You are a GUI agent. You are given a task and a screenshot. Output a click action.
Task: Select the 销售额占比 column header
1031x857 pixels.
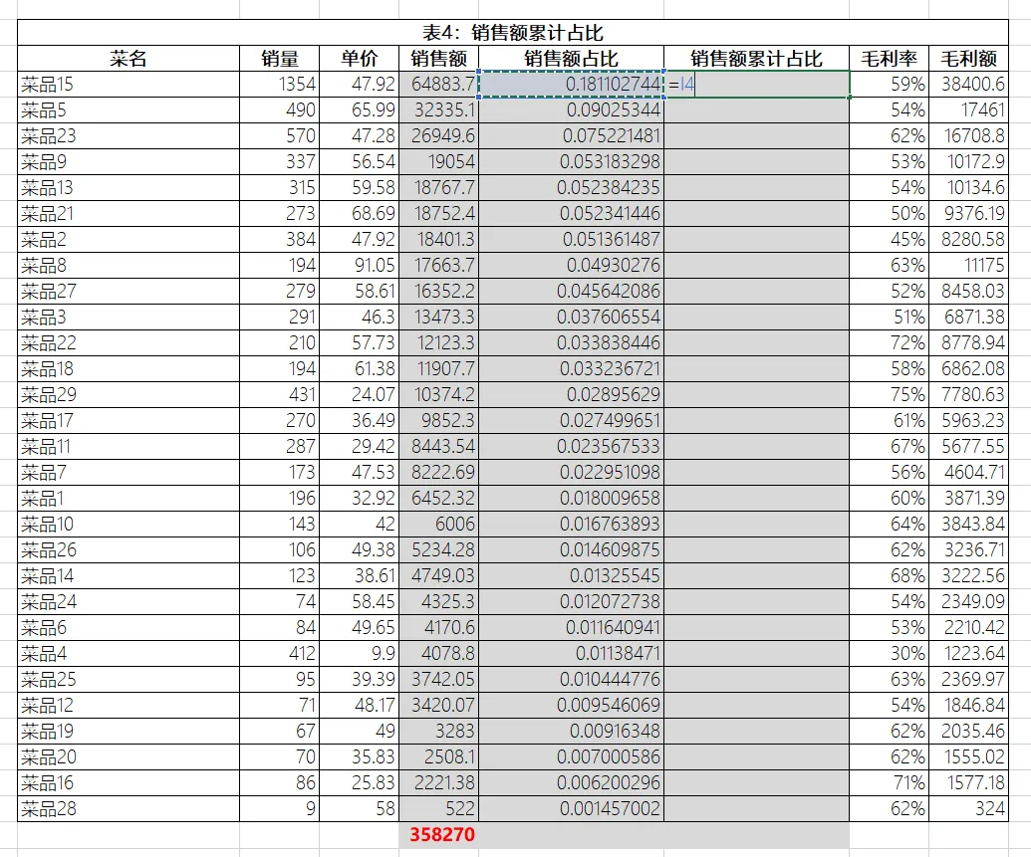coord(571,59)
